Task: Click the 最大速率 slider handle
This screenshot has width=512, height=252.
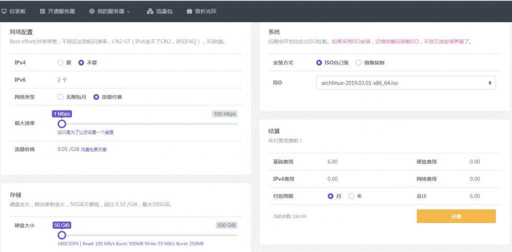Action: pyautogui.click(x=62, y=123)
